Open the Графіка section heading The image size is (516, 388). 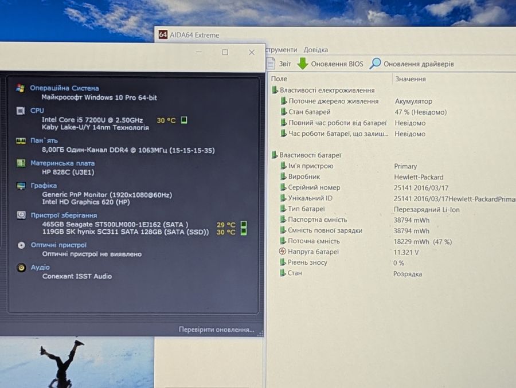(44, 185)
